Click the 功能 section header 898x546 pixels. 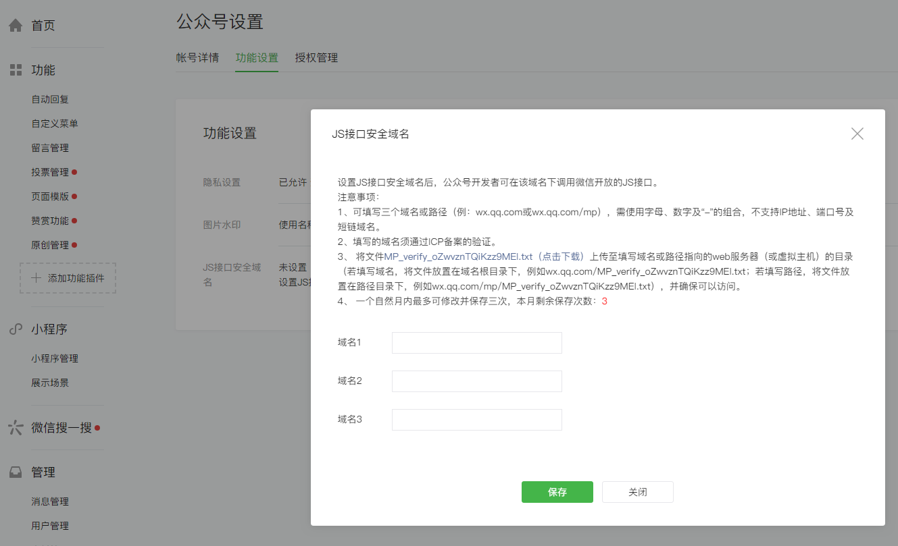43,70
